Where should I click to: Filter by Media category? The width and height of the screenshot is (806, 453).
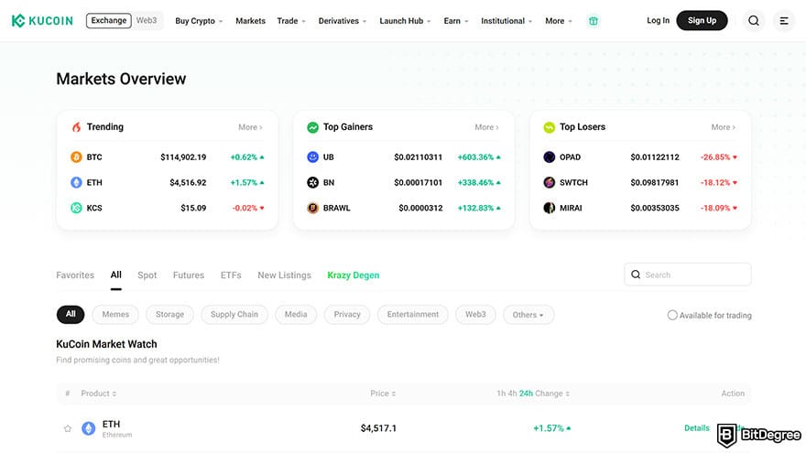[x=296, y=314]
